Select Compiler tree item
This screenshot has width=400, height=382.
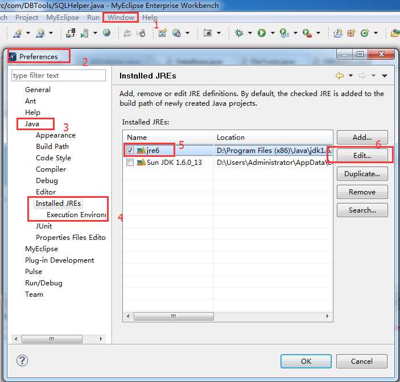click(x=51, y=169)
